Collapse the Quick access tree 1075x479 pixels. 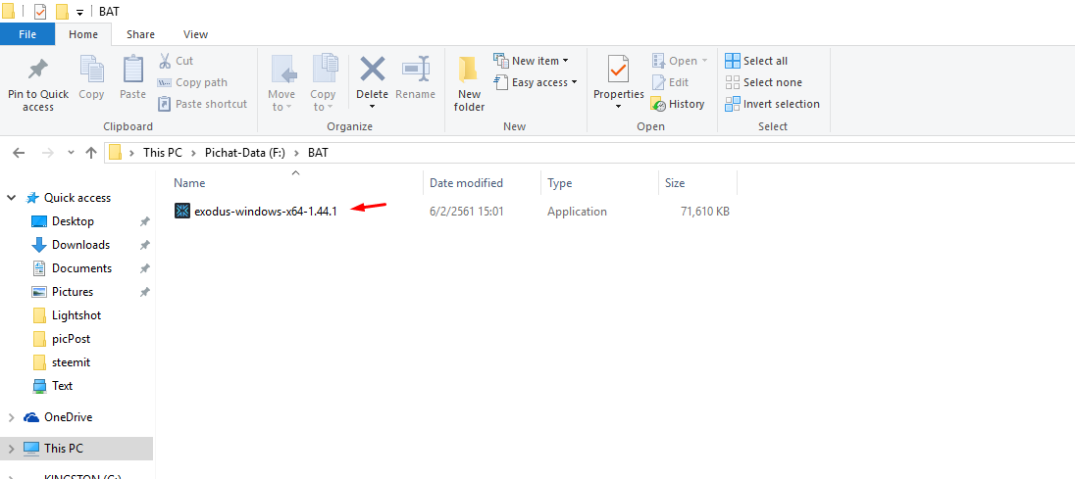(12, 198)
